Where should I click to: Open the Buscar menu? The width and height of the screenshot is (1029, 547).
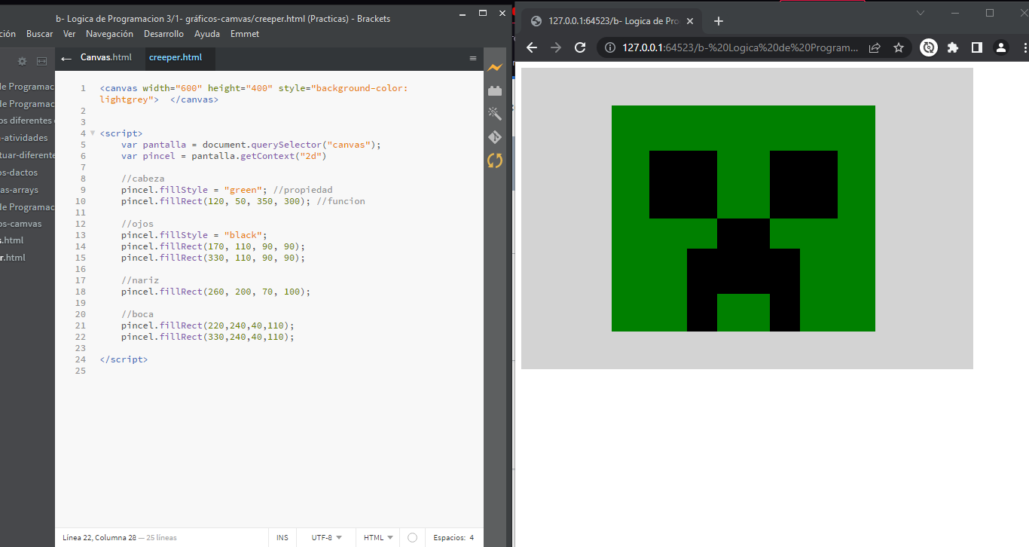pos(39,34)
